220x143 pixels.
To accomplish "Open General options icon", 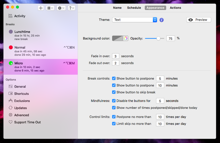I will (x=11, y=87).
